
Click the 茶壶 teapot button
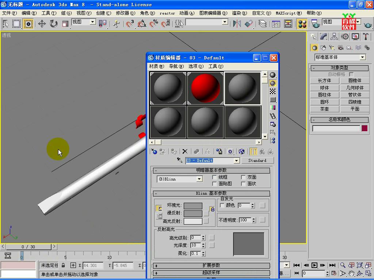325,109
